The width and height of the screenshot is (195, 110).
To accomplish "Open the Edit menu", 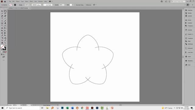I will [13, 1].
